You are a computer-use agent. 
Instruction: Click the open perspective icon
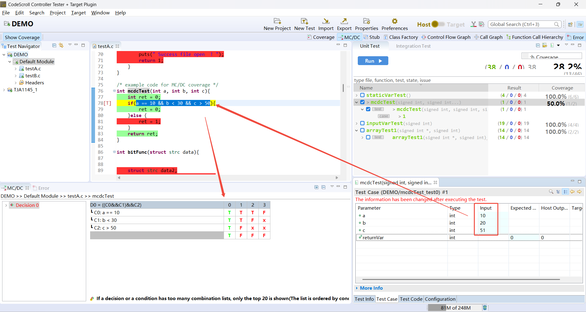pyautogui.click(x=570, y=24)
